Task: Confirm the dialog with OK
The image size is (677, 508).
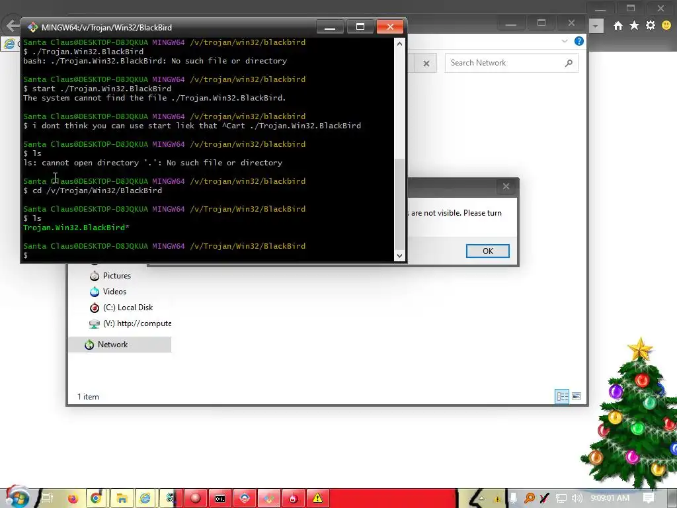Action: click(x=487, y=251)
